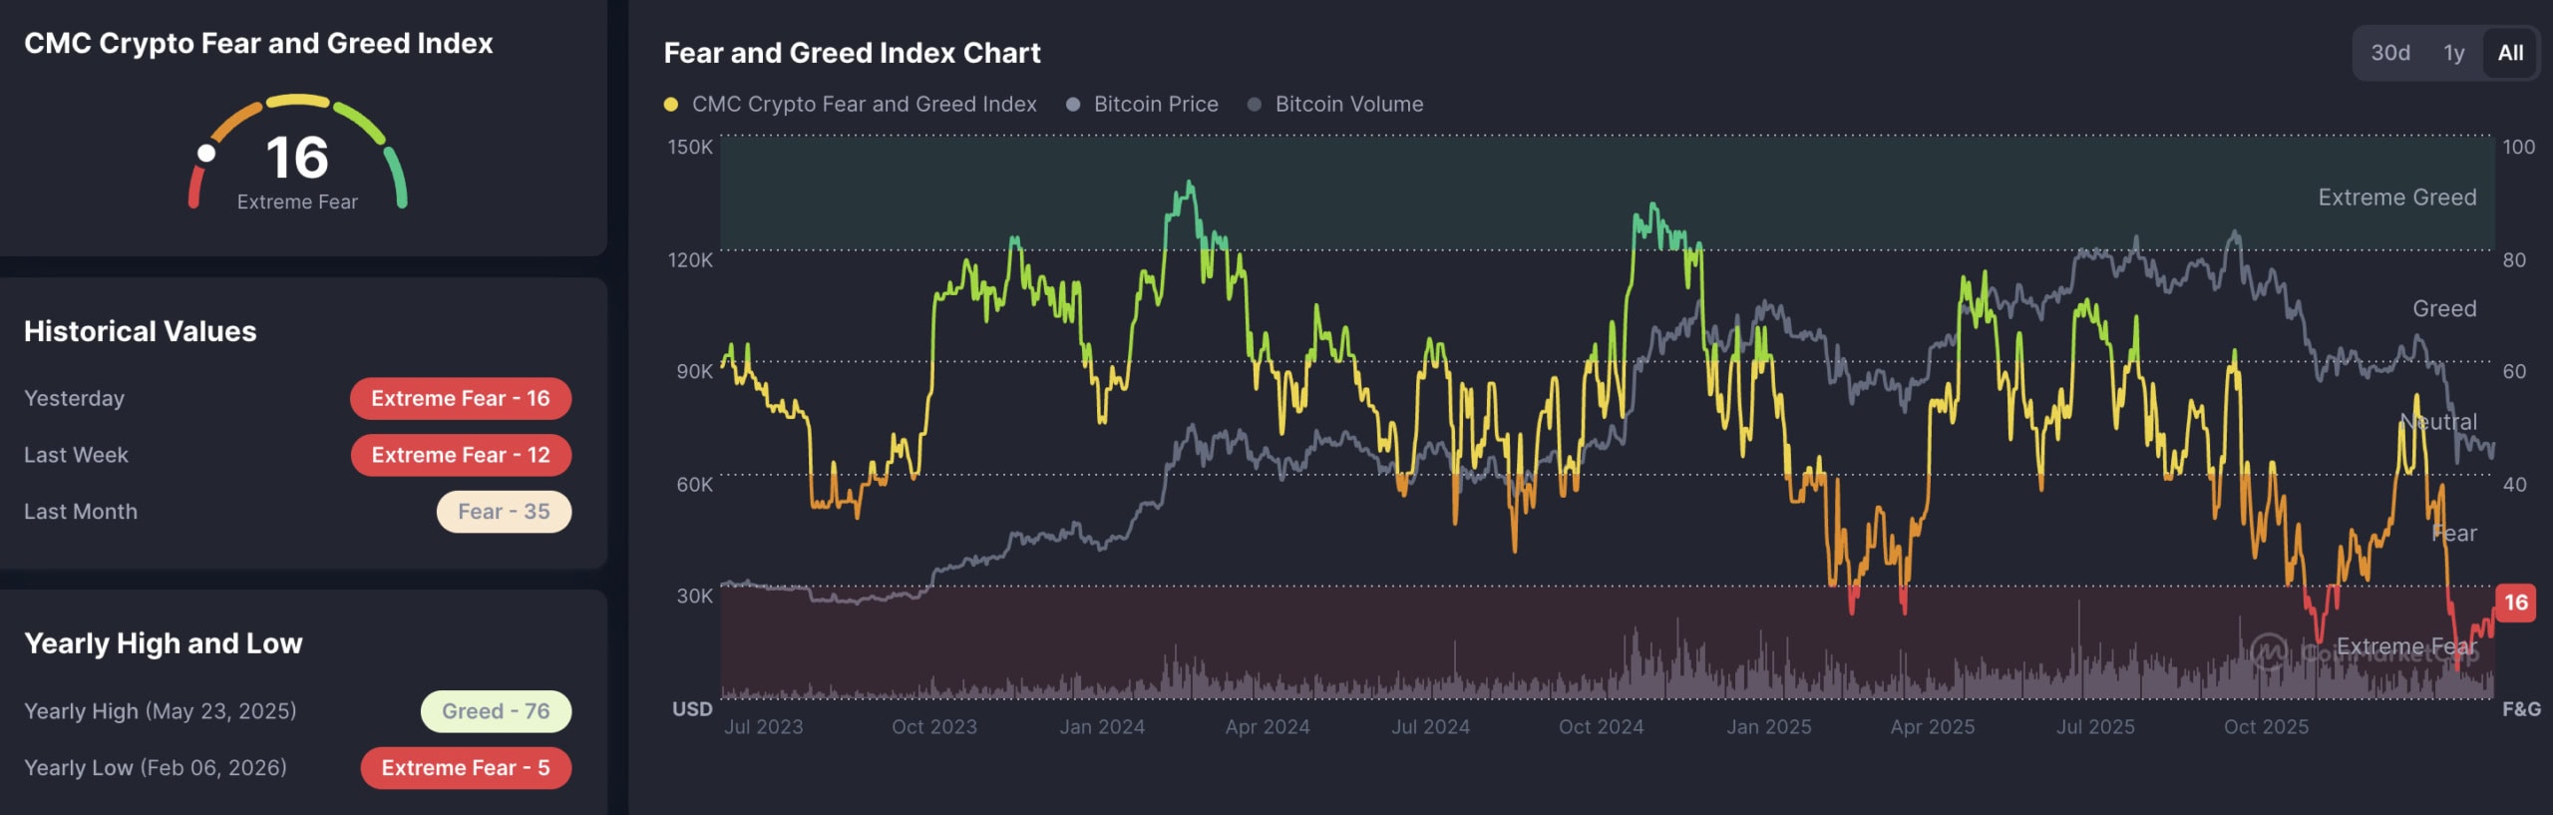The width and height of the screenshot is (2553, 815).
Task: Click Last Month's Fear - 35 badge
Action: pyautogui.click(x=504, y=512)
